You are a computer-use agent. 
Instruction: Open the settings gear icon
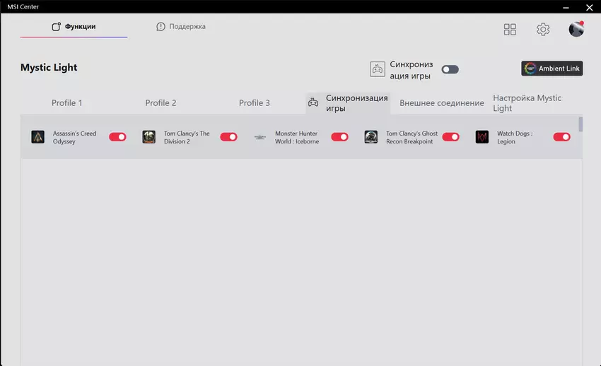pyautogui.click(x=543, y=29)
